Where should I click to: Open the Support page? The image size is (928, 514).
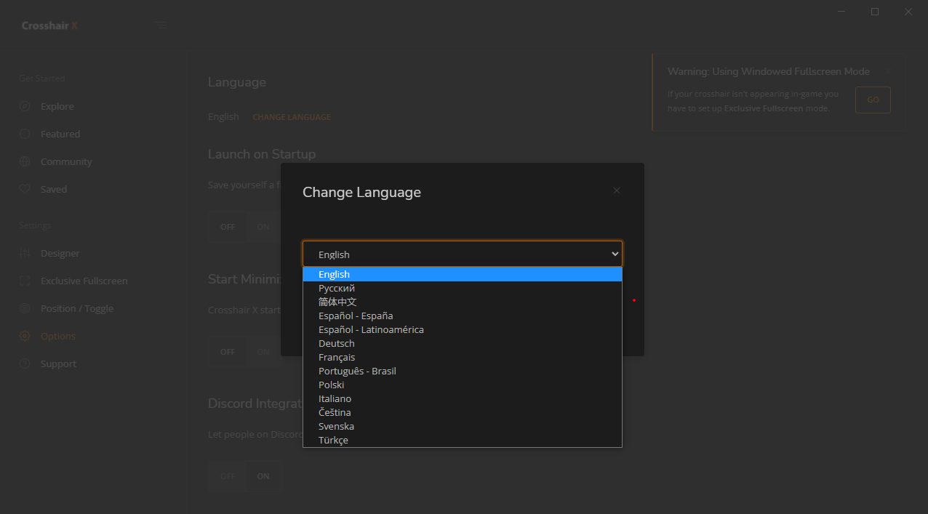coord(58,364)
